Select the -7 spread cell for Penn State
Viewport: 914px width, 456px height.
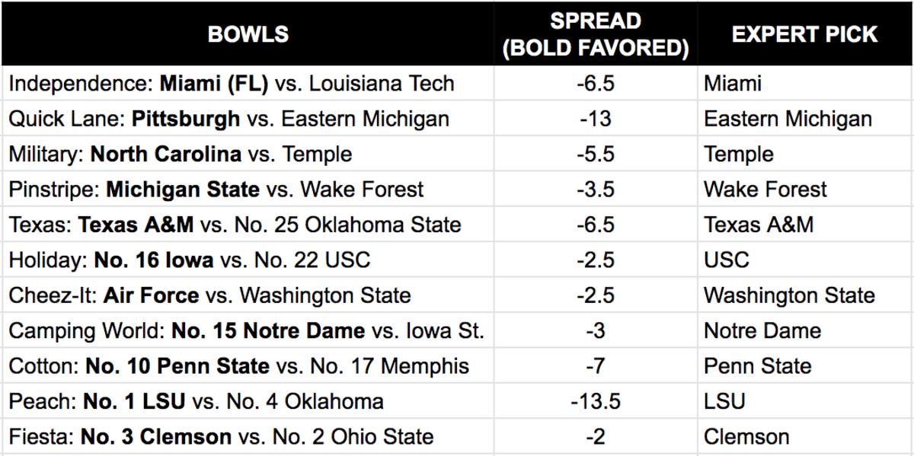coord(595,366)
